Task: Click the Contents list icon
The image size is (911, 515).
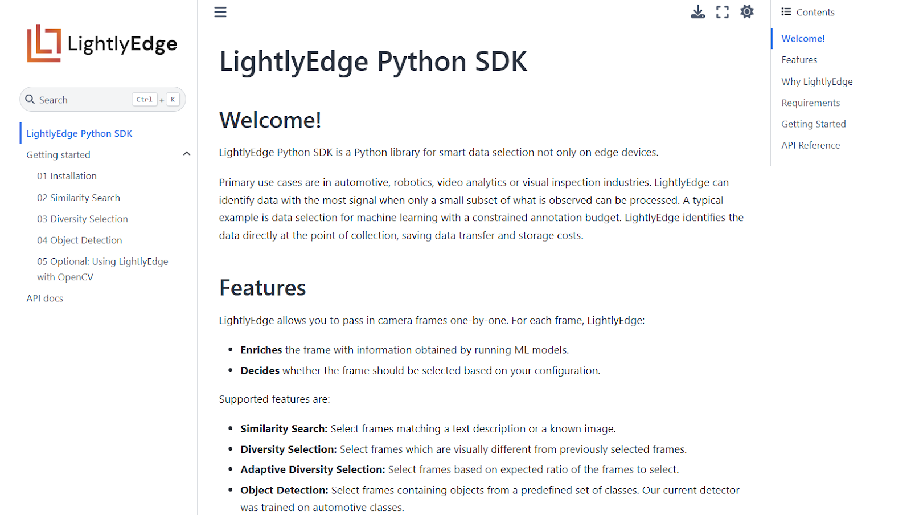Action: click(x=786, y=11)
